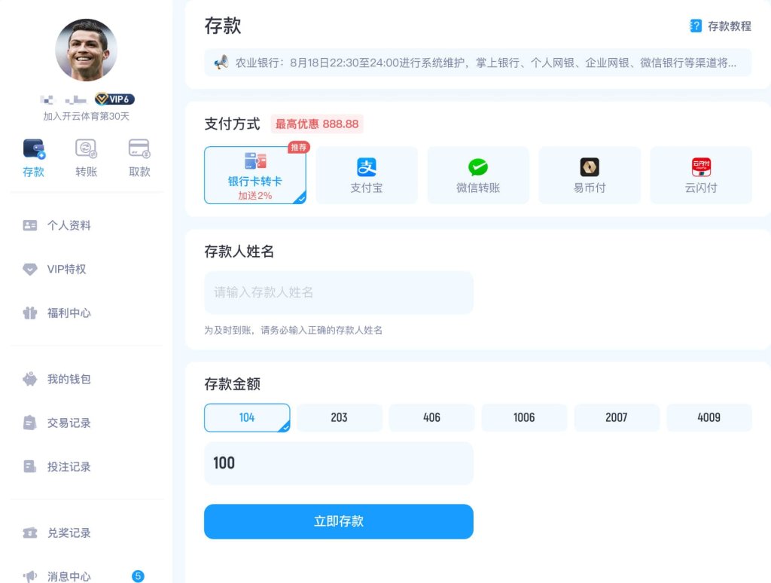
Task: Click the 存款 (deposit) icon
Action: point(33,148)
